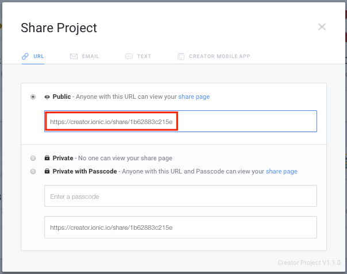
Task: Open share page link in Passcode option
Action: [x=282, y=171]
